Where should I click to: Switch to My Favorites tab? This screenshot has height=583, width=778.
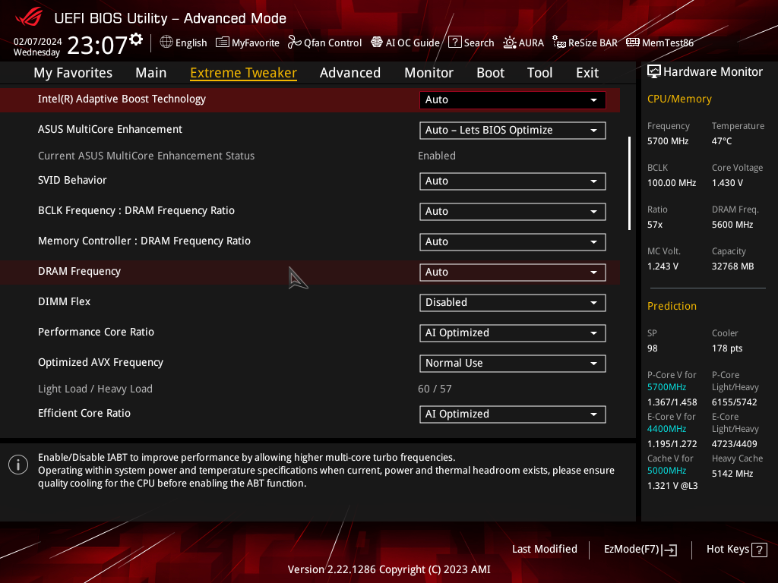pyautogui.click(x=73, y=73)
